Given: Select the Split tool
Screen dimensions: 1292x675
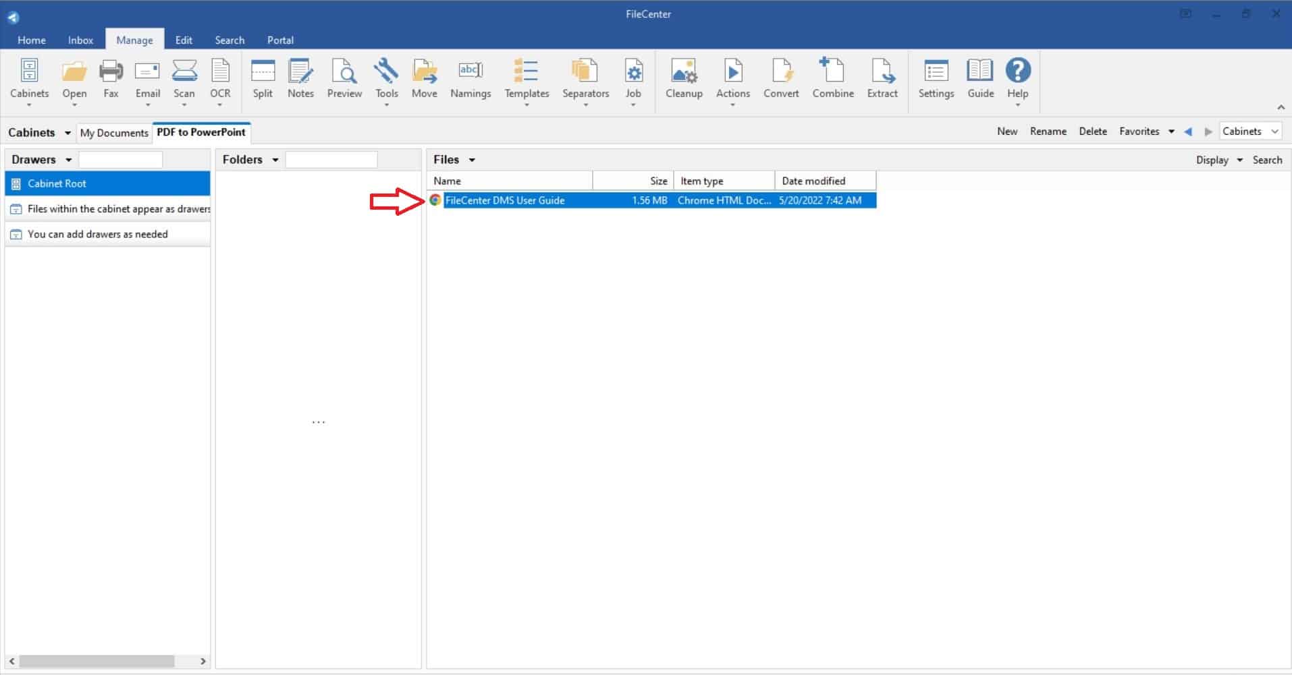Looking at the screenshot, I should click(263, 80).
